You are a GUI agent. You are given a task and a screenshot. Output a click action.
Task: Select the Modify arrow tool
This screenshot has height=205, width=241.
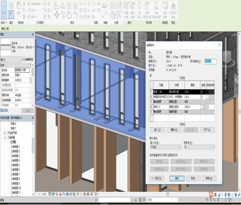tap(4, 10)
